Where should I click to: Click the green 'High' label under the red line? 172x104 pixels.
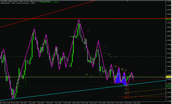point(120,20)
